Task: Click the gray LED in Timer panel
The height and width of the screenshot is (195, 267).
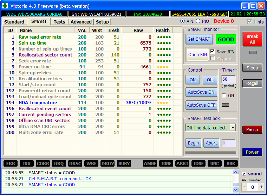Action: click(225, 105)
